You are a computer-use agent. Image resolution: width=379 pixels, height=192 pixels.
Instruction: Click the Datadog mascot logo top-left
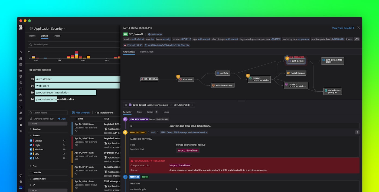[21, 28]
